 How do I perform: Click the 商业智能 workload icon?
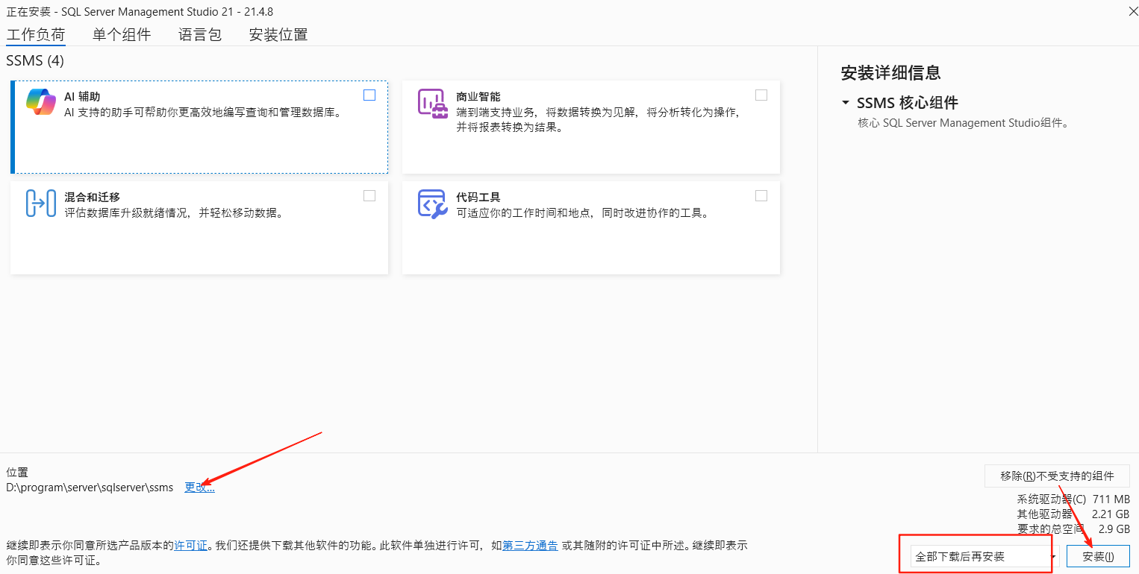point(432,102)
